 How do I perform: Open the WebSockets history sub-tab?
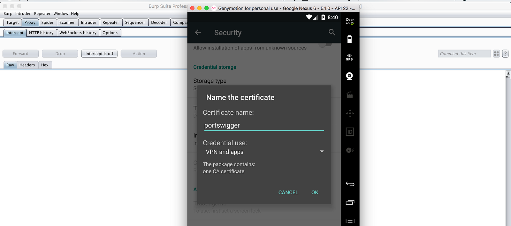78,33
